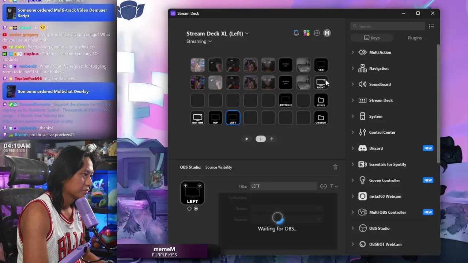Select first camera thumbnail key in top row

(x=198, y=65)
